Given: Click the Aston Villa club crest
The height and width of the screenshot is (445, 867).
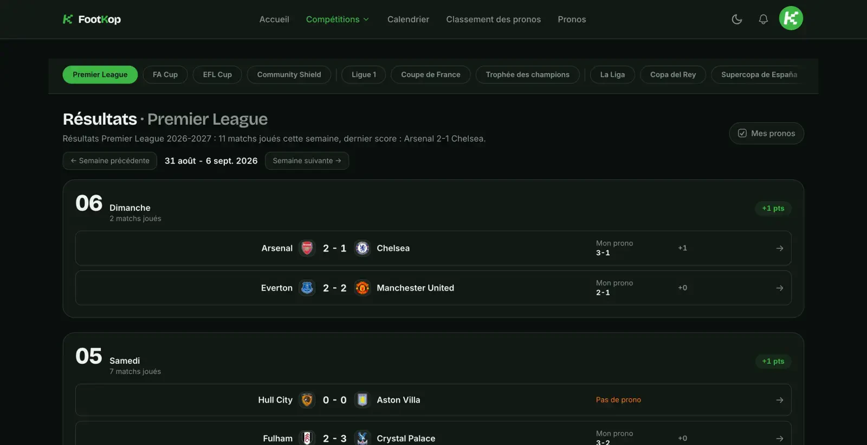Looking at the screenshot, I should [363, 400].
